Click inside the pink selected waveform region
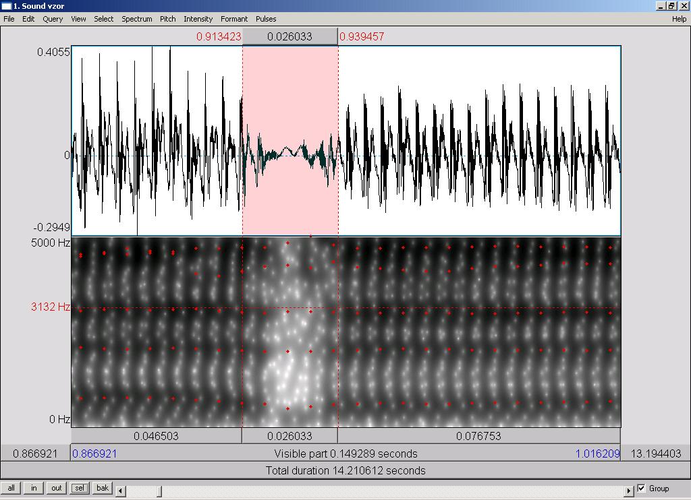The height and width of the screenshot is (500, 691). (x=290, y=141)
